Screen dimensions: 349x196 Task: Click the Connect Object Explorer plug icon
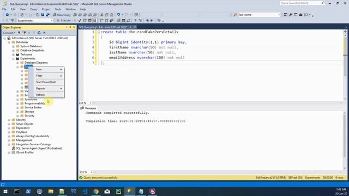click(19, 33)
